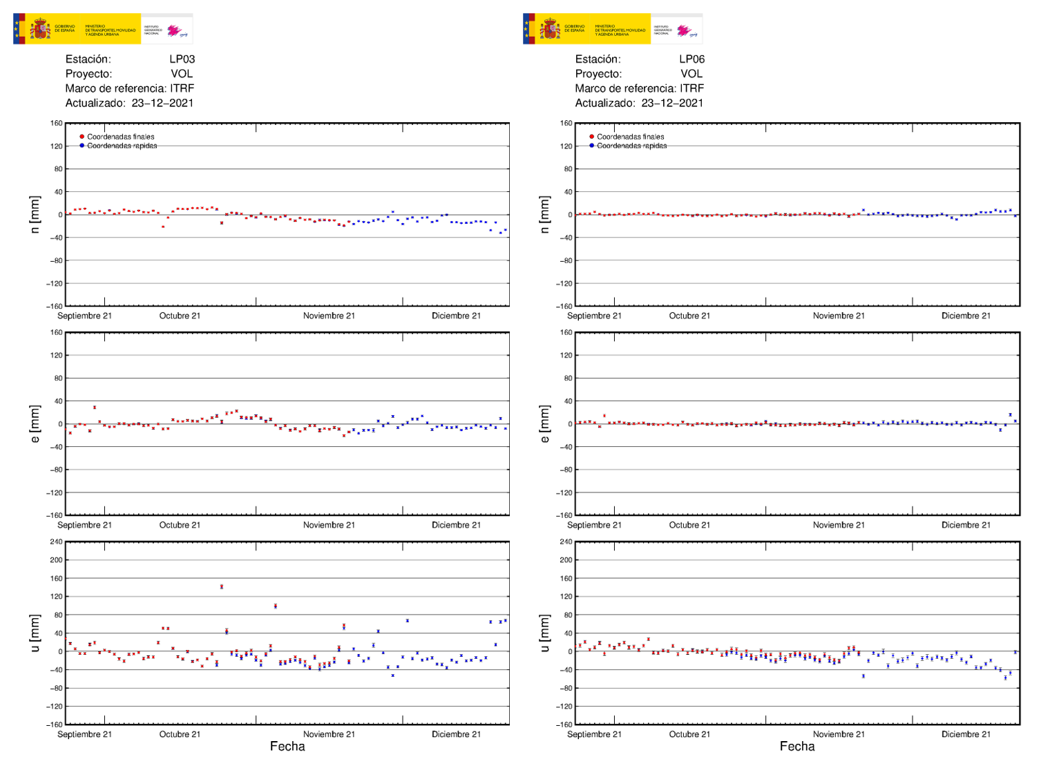This screenshot has width=1059, height=777.
Task: Click the Gobierno de España text in the LP06 banner
Action: [x=574, y=29]
